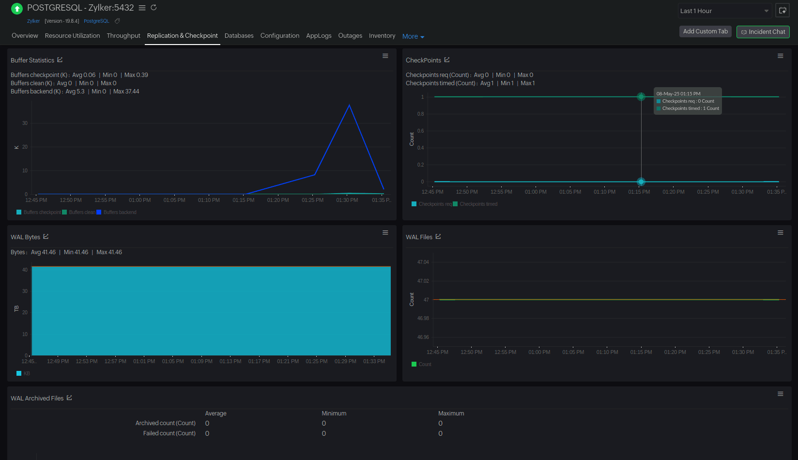Click the green monitor up status icon
The height and width of the screenshot is (460, 798).
[17, 9]
